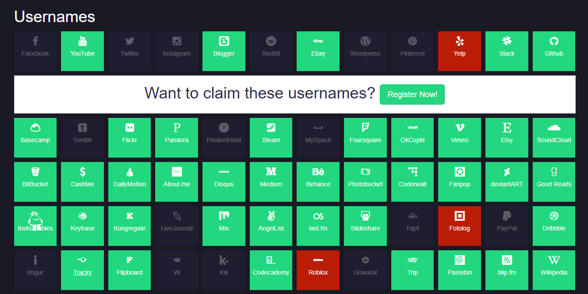Select the Kik tile
The image size is (588, 294).
pyautogui.click(x=224, y=270)
